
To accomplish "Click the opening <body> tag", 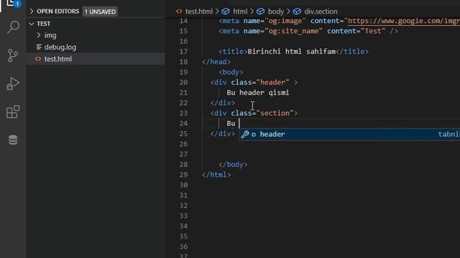I will tap(231, 72).
